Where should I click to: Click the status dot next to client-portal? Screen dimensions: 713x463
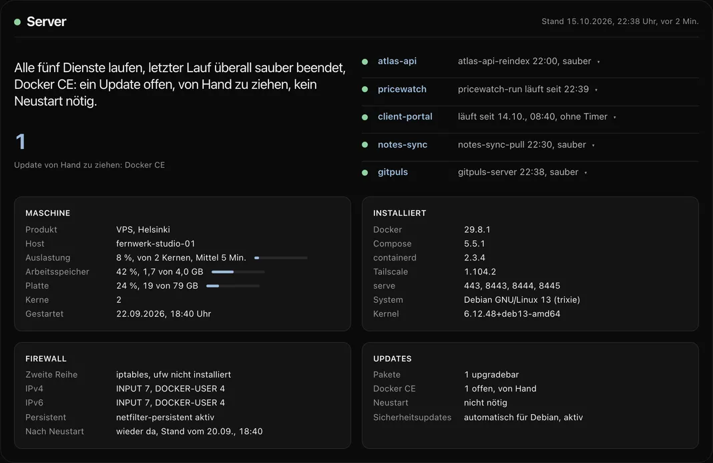click(365, 117)
